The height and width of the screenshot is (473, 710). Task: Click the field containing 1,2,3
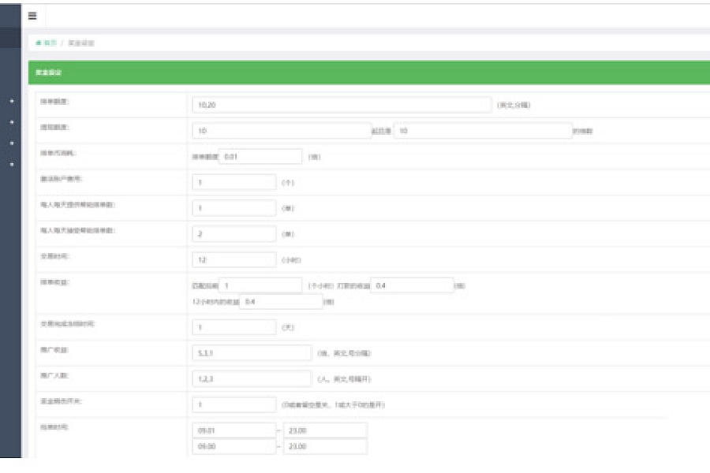click(x=252, y=379)
